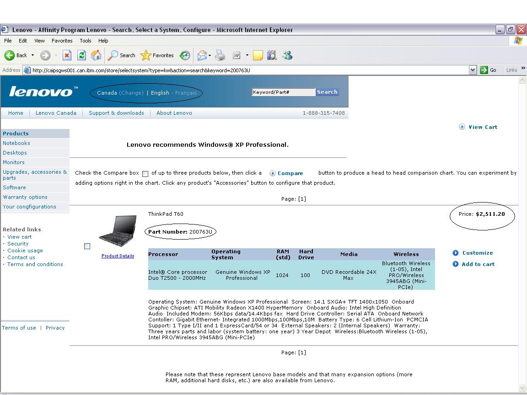
Task: Switch language to Français
Action: [186, 93]
